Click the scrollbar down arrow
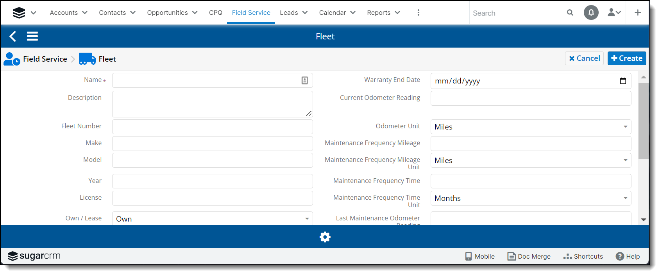This screenshot has width=660, height=275. coord(643,220)
